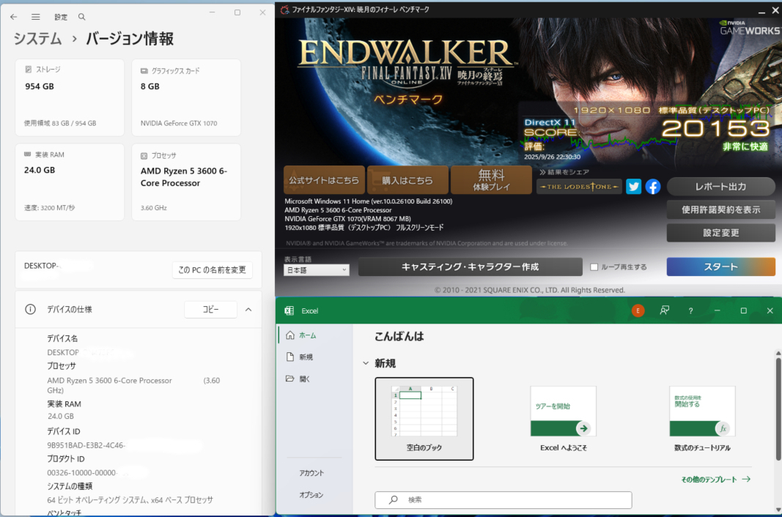Click the このPCの名前を変更 button
Screen dimensions: 782x517
point(212,269)
